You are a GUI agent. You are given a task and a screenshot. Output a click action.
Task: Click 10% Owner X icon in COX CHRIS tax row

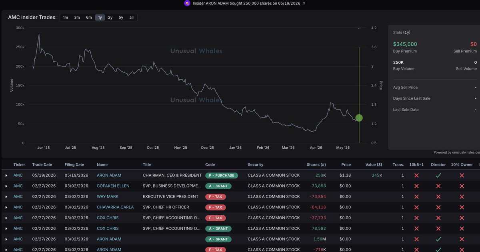pyautogui.click(x=462, y=218)
